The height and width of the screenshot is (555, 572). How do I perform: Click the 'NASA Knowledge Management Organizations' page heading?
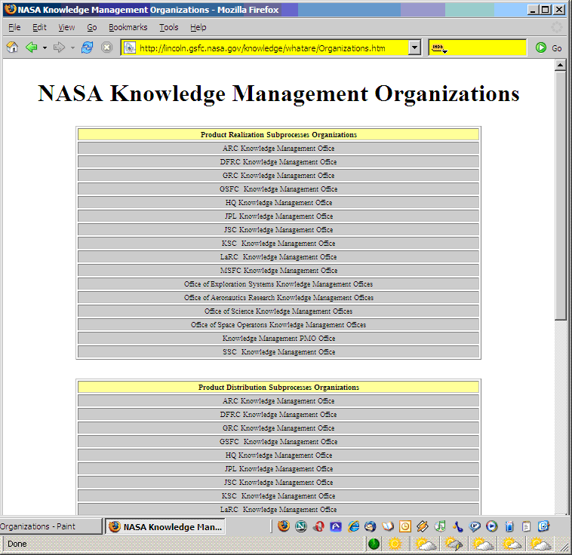[278, 94]
